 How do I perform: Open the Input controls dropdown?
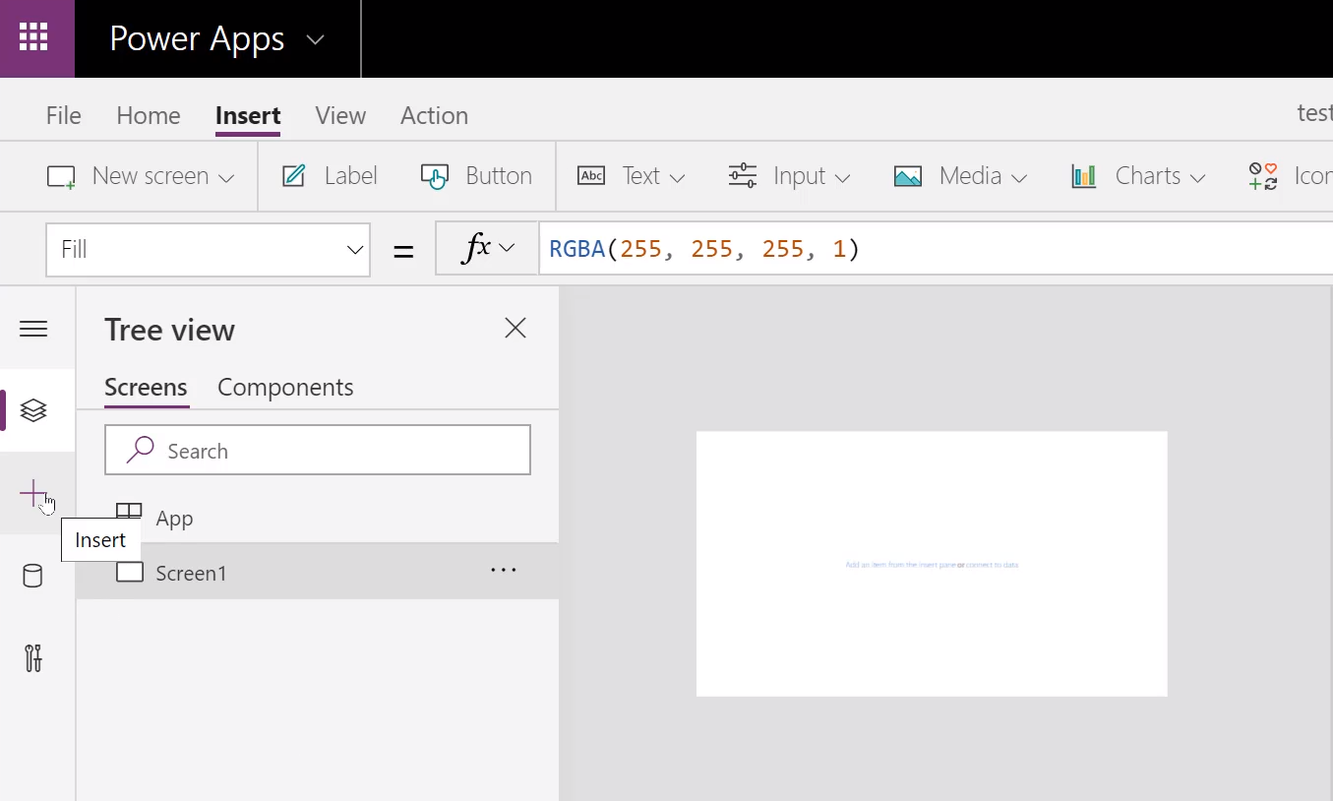point(789,176)
